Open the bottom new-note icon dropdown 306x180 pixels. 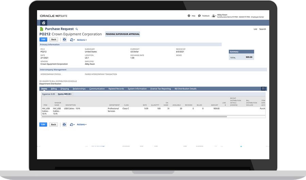(x=72, y=125)
